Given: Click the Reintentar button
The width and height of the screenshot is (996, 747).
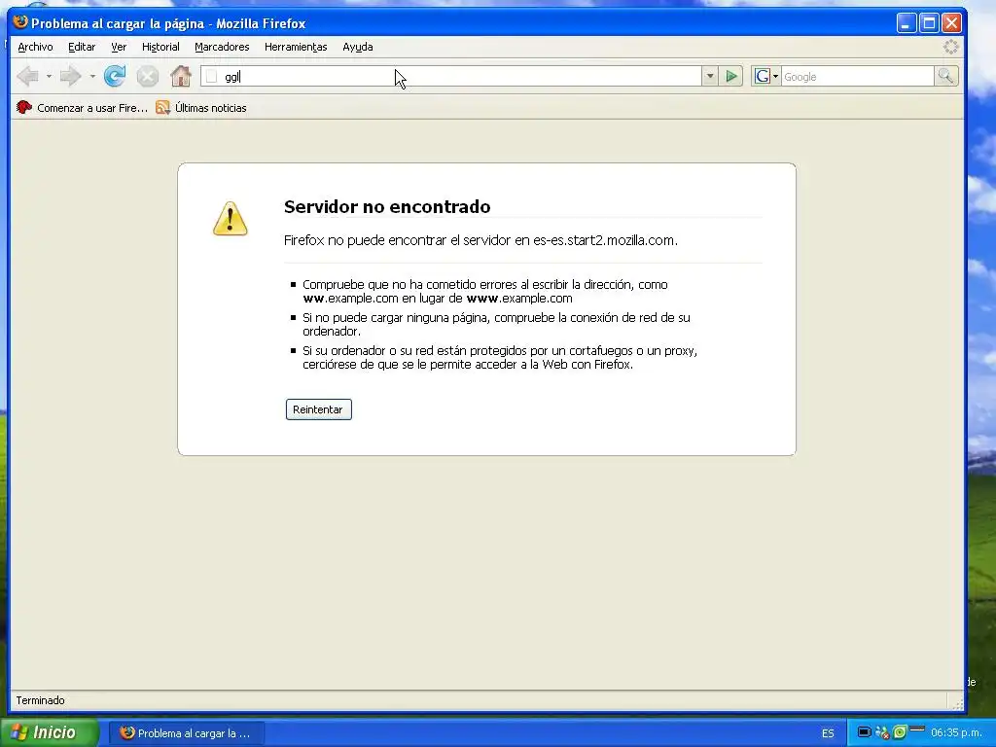Looking at the screenshot, I should click(318, 409).
